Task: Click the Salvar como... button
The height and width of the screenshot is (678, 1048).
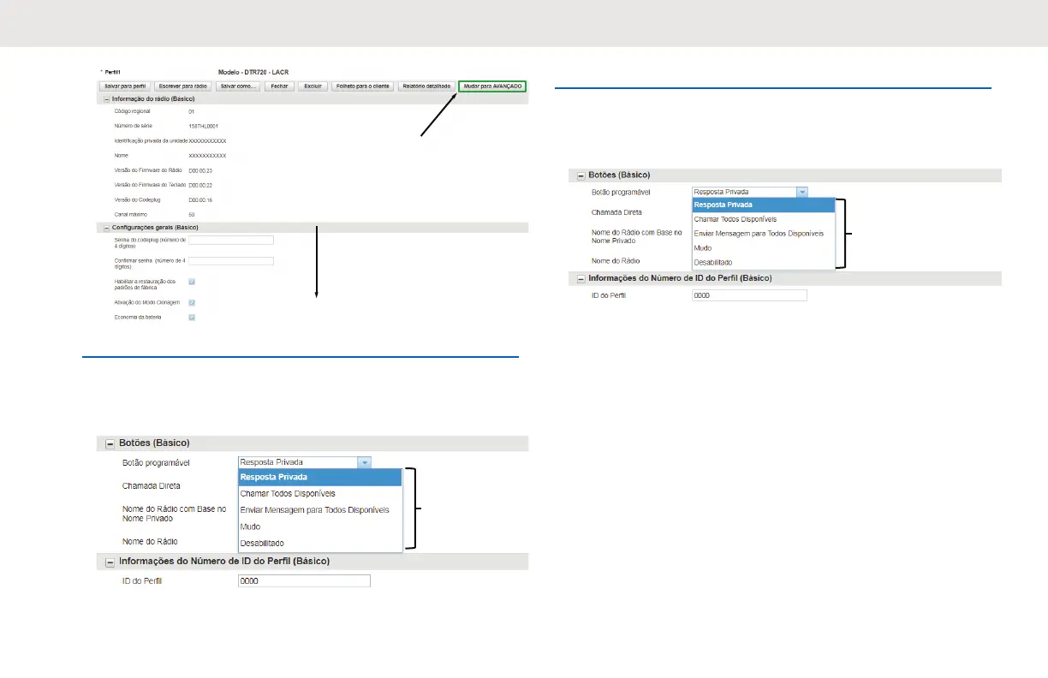Action: click(x=238, y=86)
